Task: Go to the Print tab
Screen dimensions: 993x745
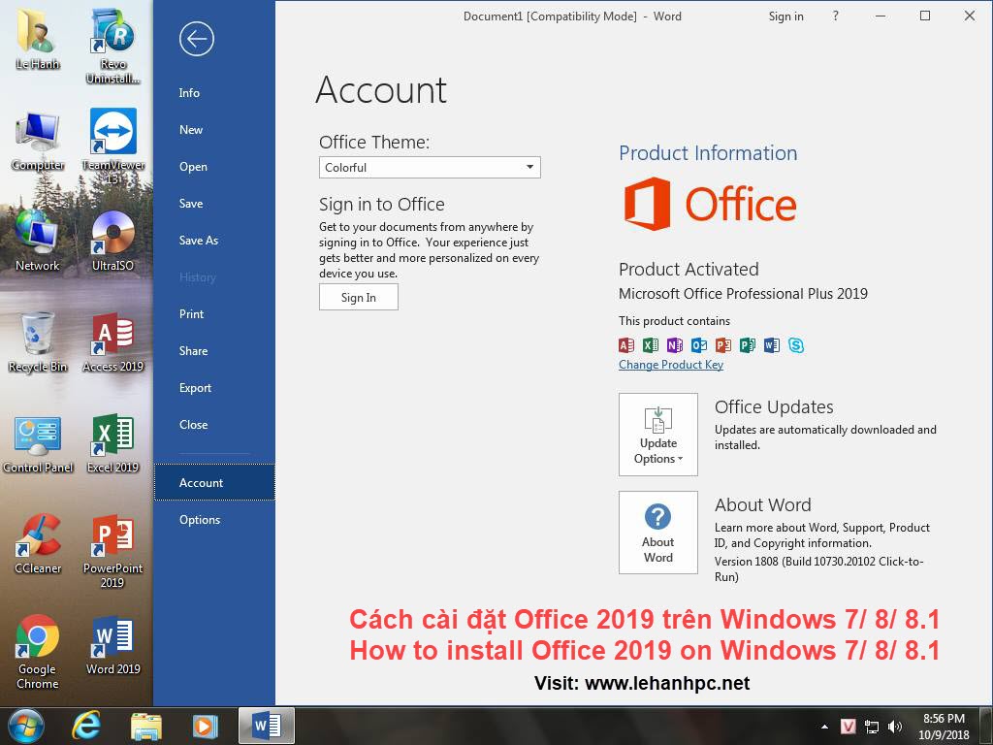Action: tap(214, 313)
